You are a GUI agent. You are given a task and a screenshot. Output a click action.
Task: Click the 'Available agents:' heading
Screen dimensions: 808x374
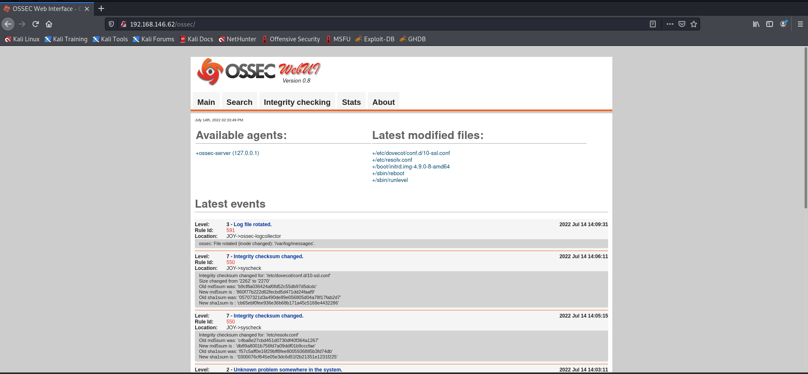point(241,135)
